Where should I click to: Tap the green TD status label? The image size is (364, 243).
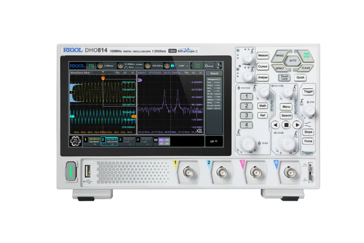[x=91, y=66]
